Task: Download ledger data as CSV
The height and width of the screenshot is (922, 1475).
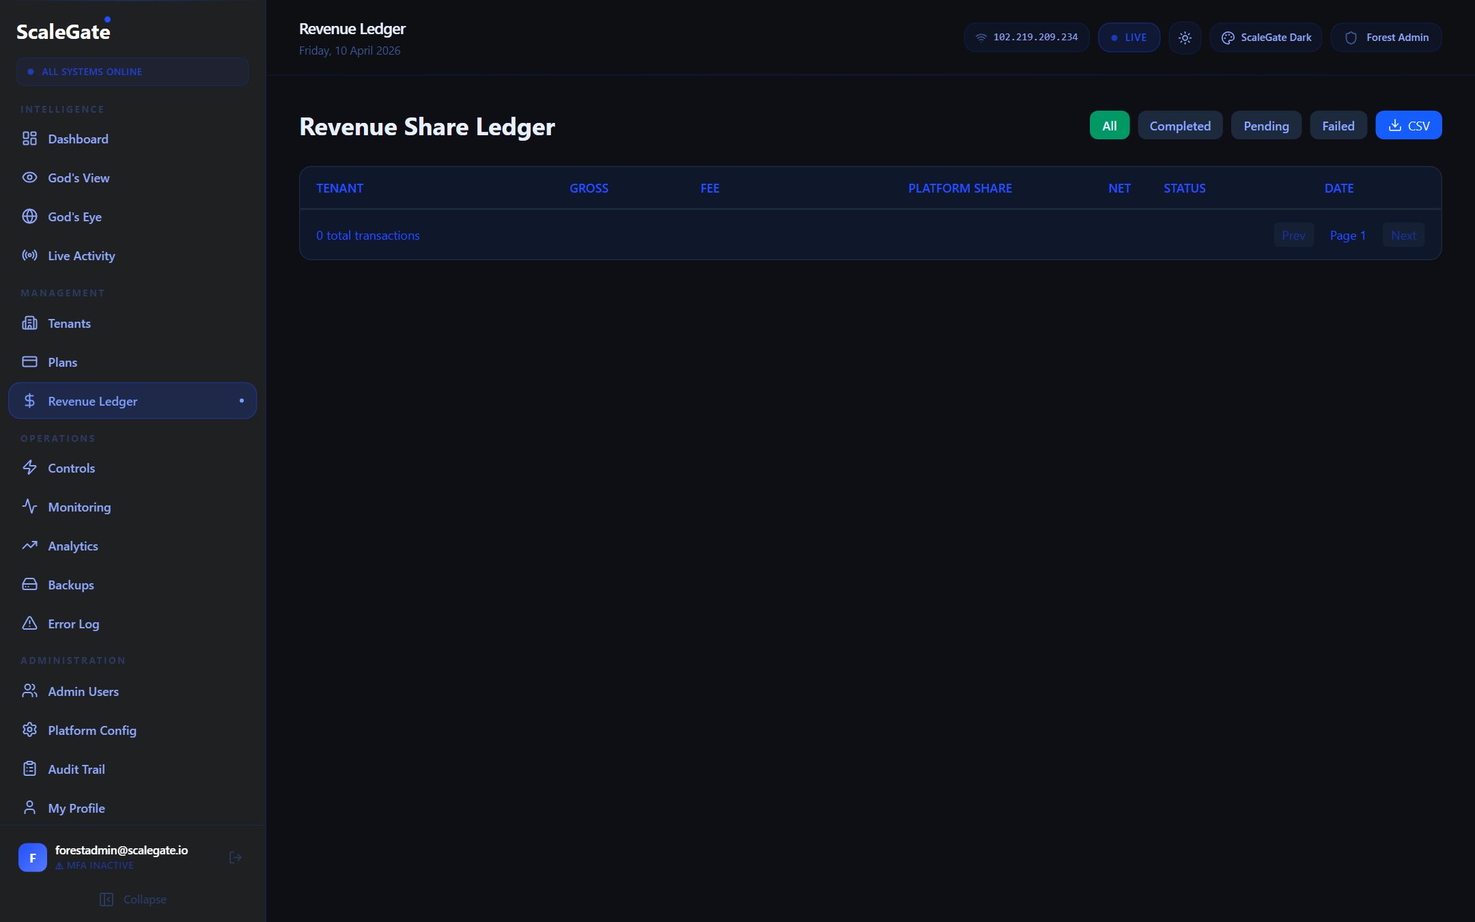Action: click(1408, 125)
